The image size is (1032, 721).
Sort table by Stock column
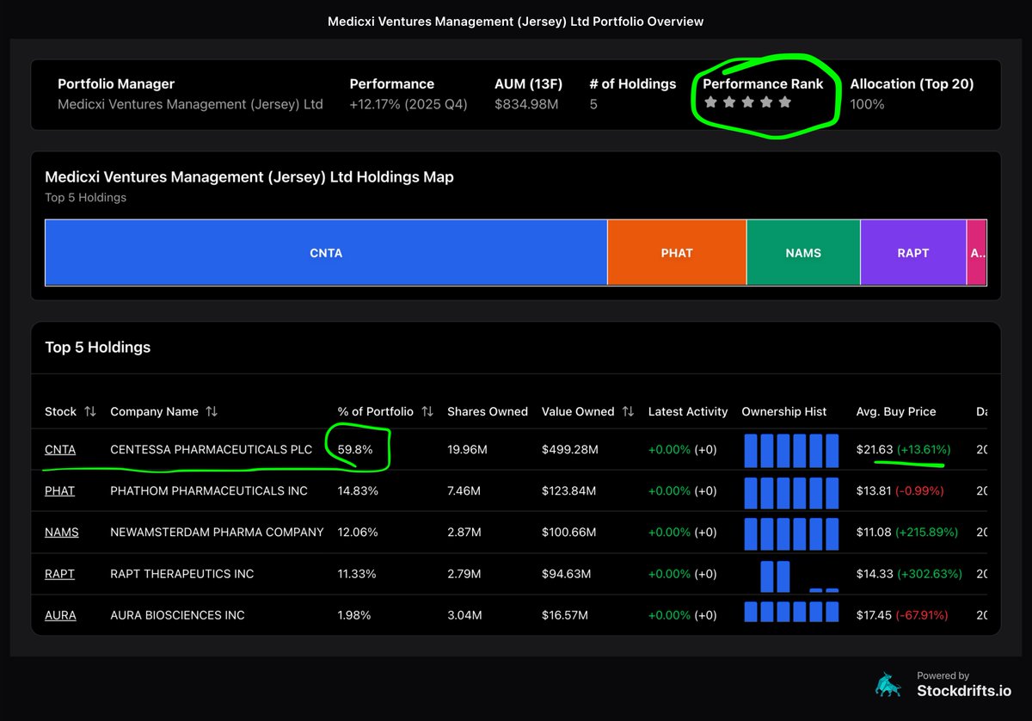click(70, 411)
